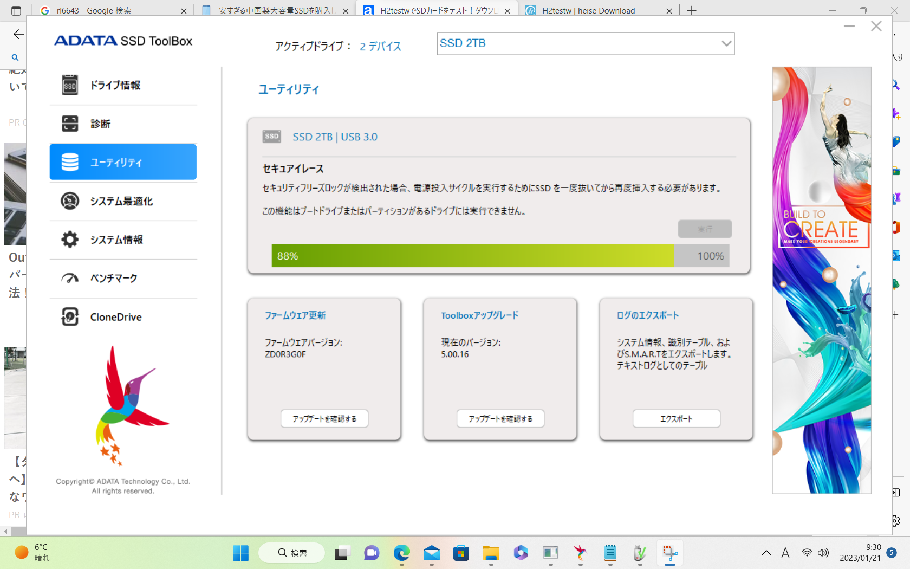910x569 pixels.
Task: Open システム情報 system info section
Action: 123,240
